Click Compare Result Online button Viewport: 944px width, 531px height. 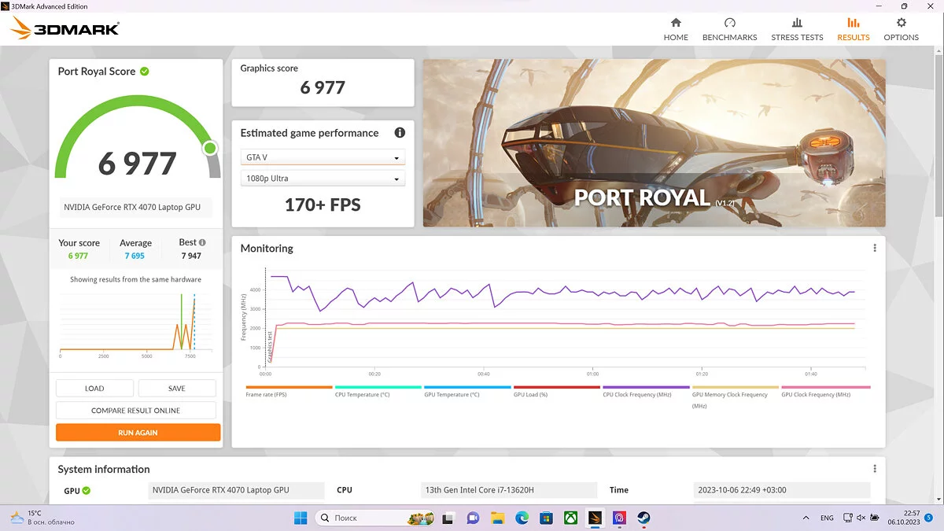pyautogui.click(x=135, y=411)
